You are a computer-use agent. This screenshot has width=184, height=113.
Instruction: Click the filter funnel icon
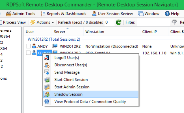point(174,22)
